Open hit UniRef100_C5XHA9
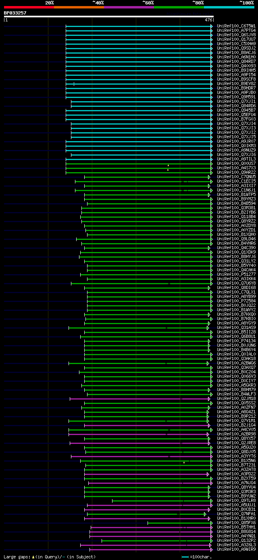258x560 pixels. click(x=236, y=44)
